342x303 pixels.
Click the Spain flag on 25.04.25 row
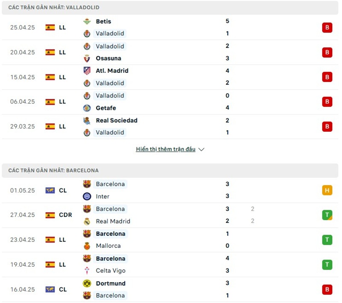[x=50, y=27]
